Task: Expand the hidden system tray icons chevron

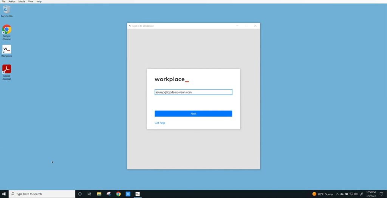Action: (x=337, y=194)
